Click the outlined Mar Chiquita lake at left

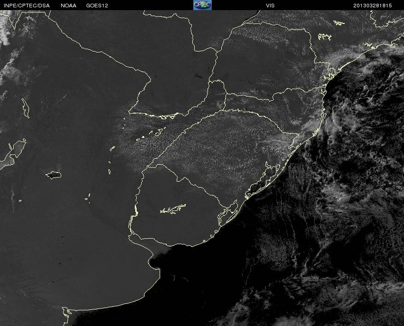(53, 175)
